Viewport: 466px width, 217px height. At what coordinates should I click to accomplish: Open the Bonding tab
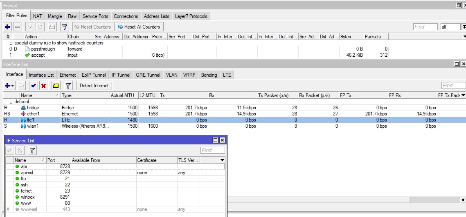209,75
